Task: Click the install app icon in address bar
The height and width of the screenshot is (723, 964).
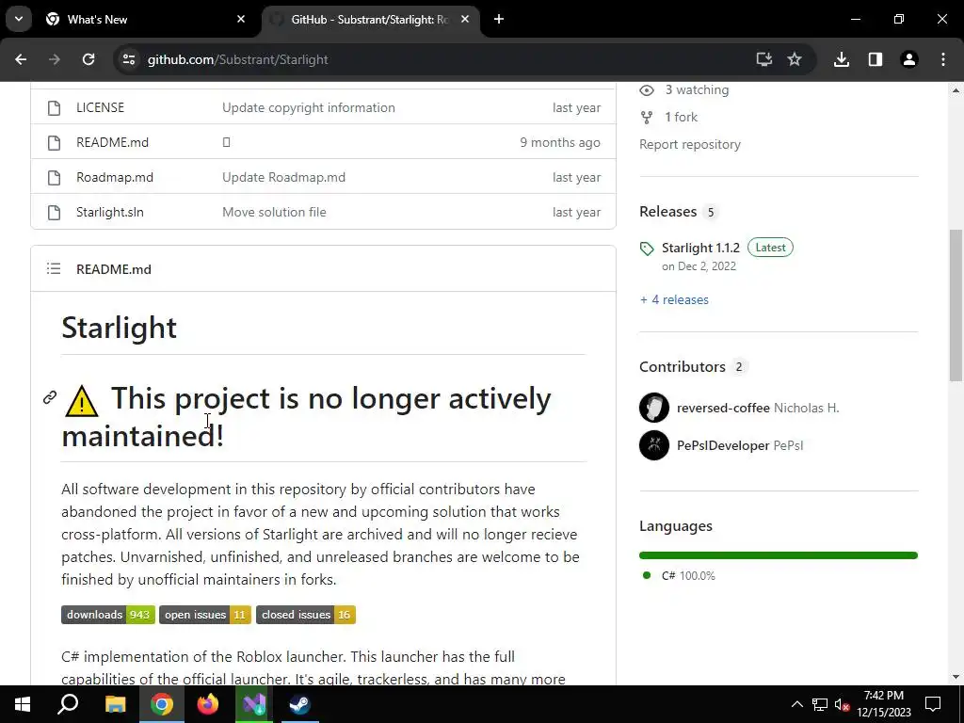Action: [x=763, y=59]
